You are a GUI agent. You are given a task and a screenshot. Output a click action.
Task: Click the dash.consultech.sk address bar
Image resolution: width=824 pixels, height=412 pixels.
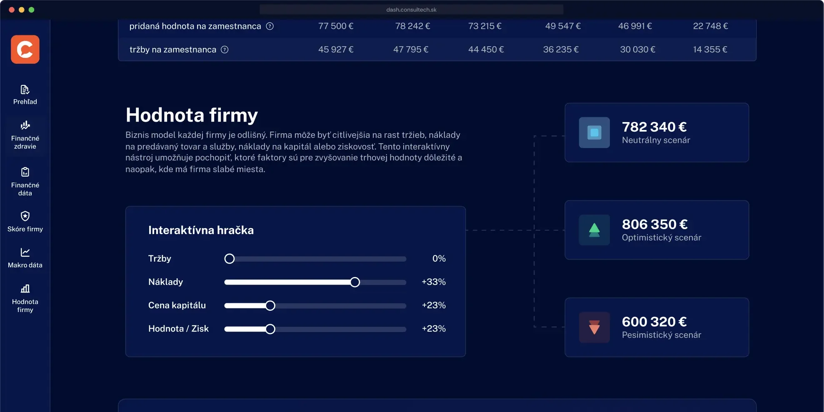click(x=411, y=10)
